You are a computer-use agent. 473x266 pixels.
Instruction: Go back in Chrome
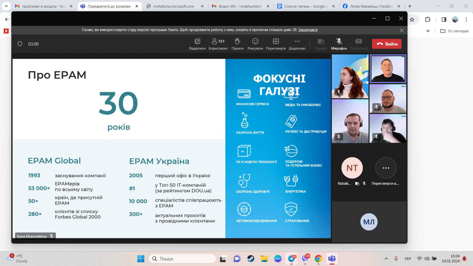tap(7, 19)
